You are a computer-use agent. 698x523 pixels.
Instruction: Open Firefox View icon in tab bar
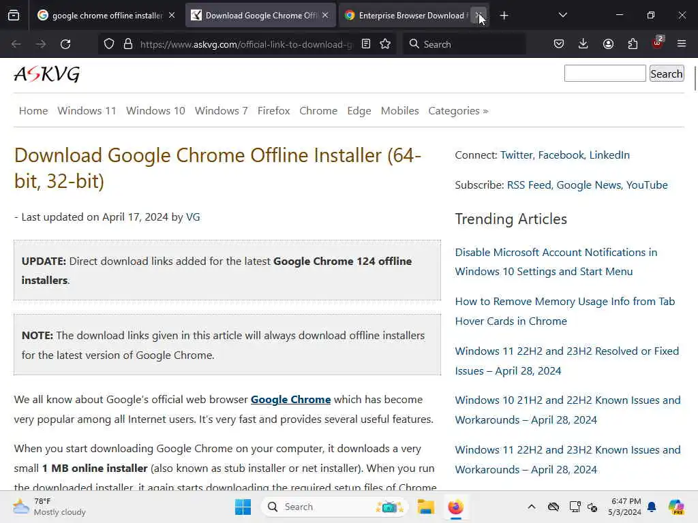(14, 16)
